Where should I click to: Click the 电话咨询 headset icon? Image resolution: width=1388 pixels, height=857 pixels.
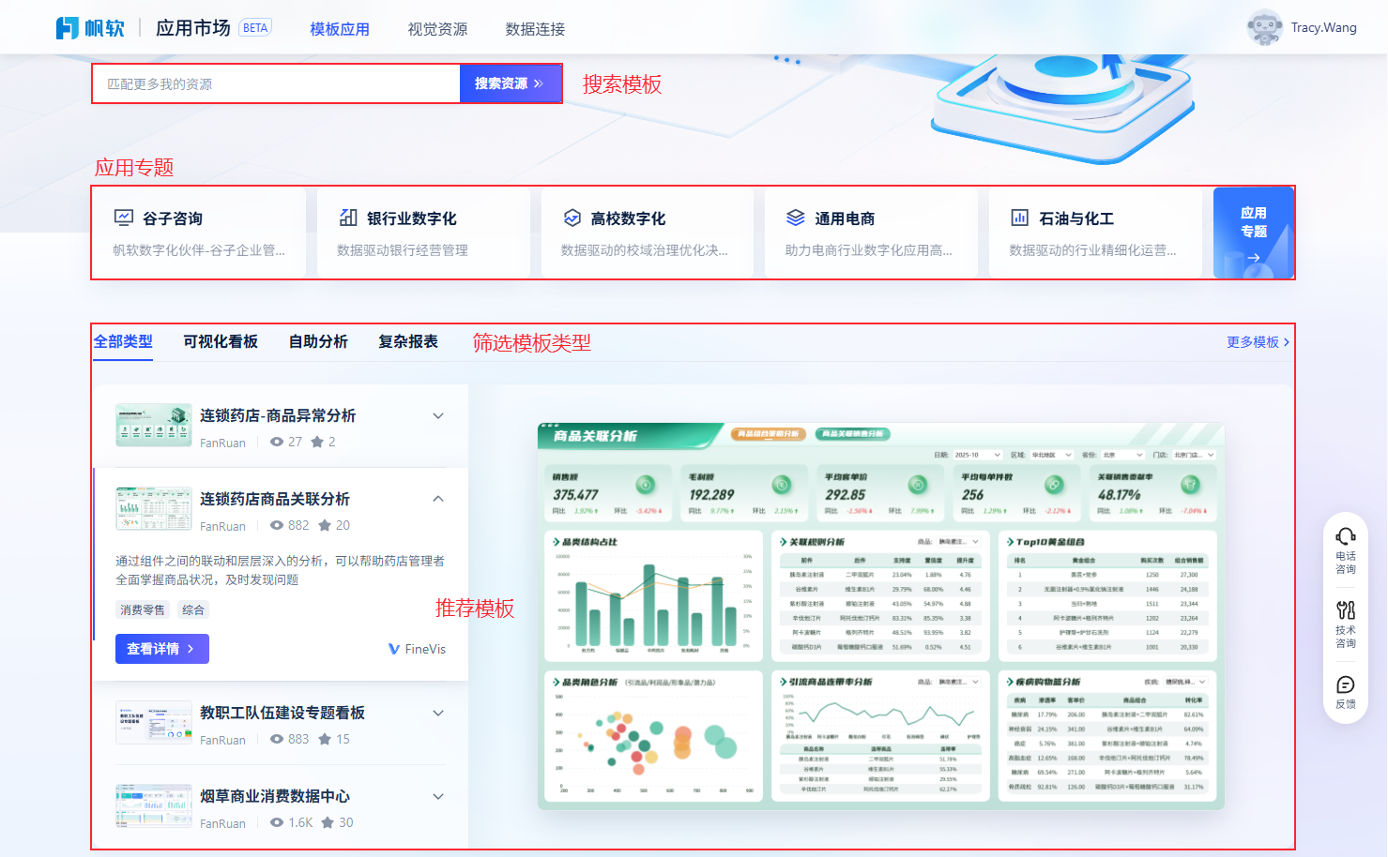click(x=1346, y=535)
